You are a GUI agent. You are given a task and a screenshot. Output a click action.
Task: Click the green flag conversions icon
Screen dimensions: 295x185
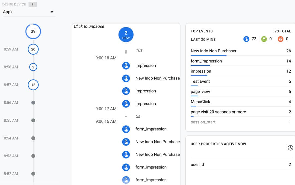264,39
